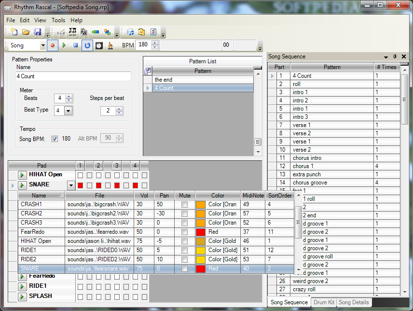Sort sound list by Vol column header

tap(144, 196)
